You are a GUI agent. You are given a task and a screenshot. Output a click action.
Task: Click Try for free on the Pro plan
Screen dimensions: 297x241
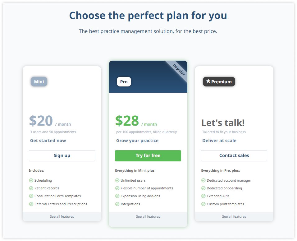(x=148, y=156)
